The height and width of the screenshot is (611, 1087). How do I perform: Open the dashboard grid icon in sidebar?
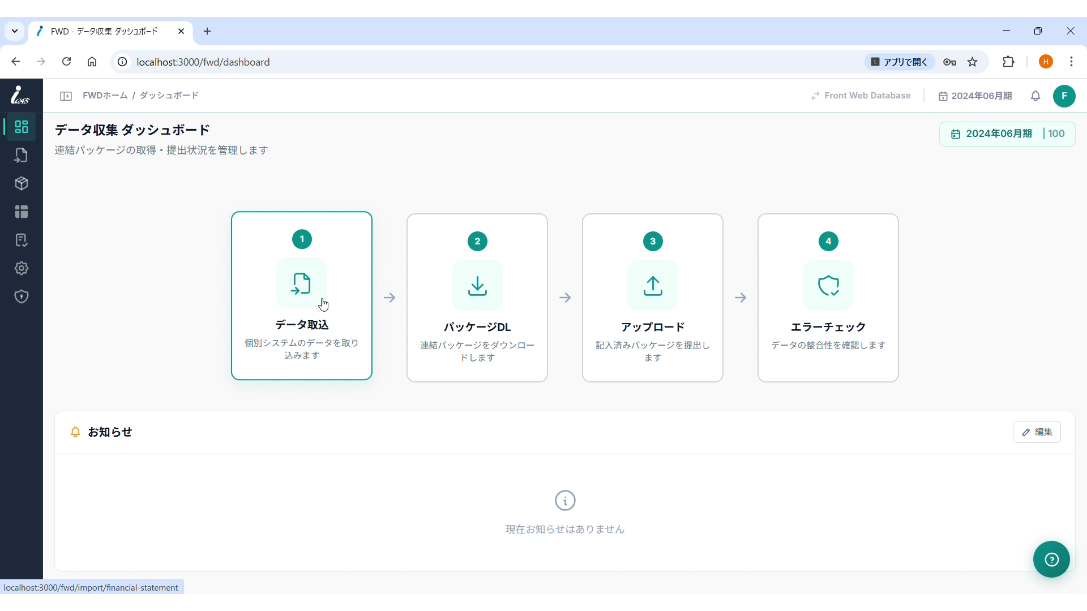22,127
